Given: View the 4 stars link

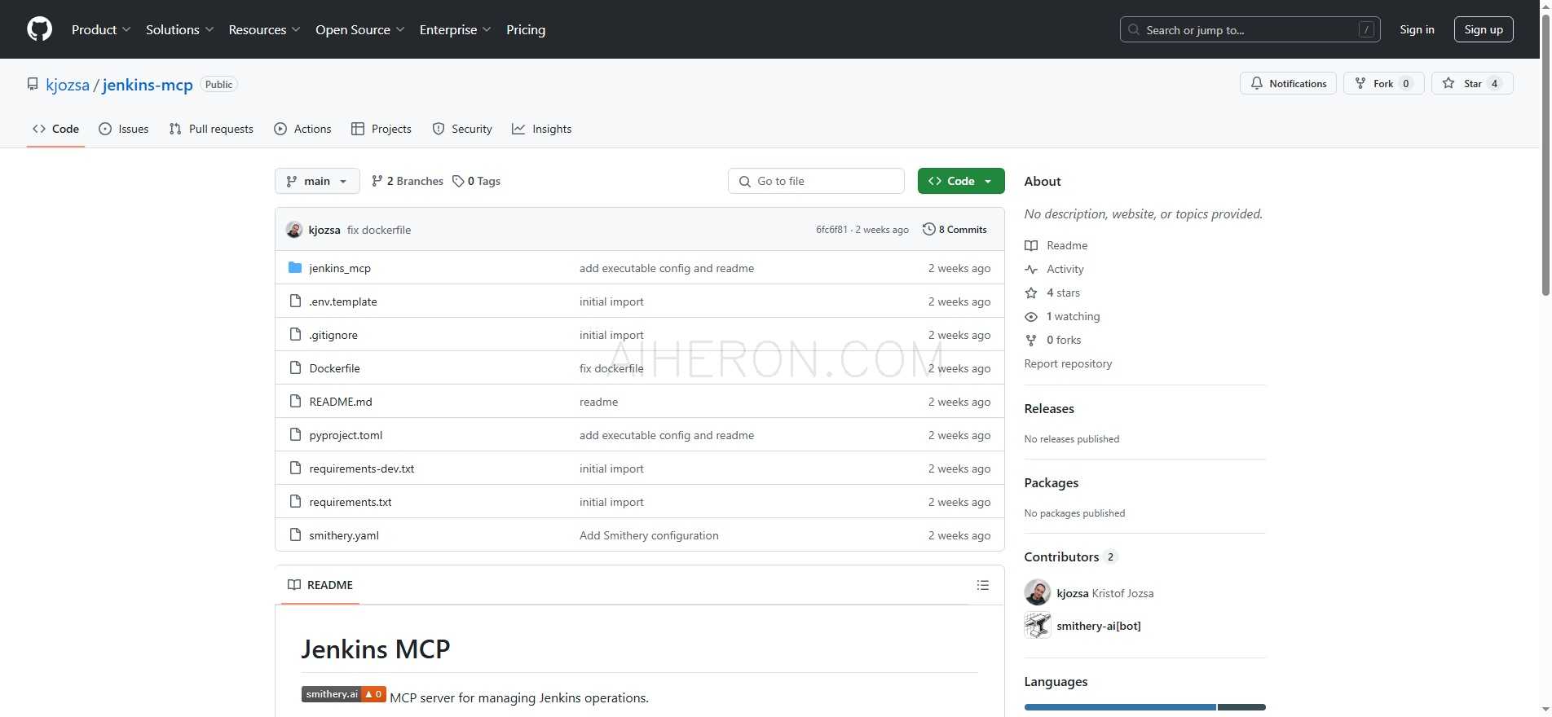Looking at the screenshot, I should 1063,293.
